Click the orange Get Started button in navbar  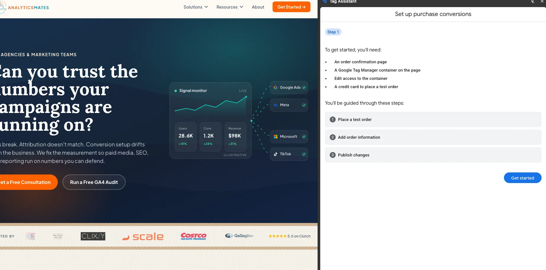[x=292, y=7]
